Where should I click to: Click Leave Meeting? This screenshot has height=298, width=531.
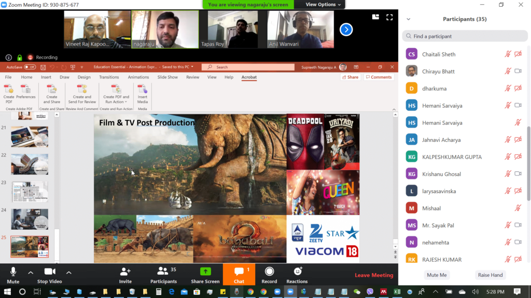[373, 275]
